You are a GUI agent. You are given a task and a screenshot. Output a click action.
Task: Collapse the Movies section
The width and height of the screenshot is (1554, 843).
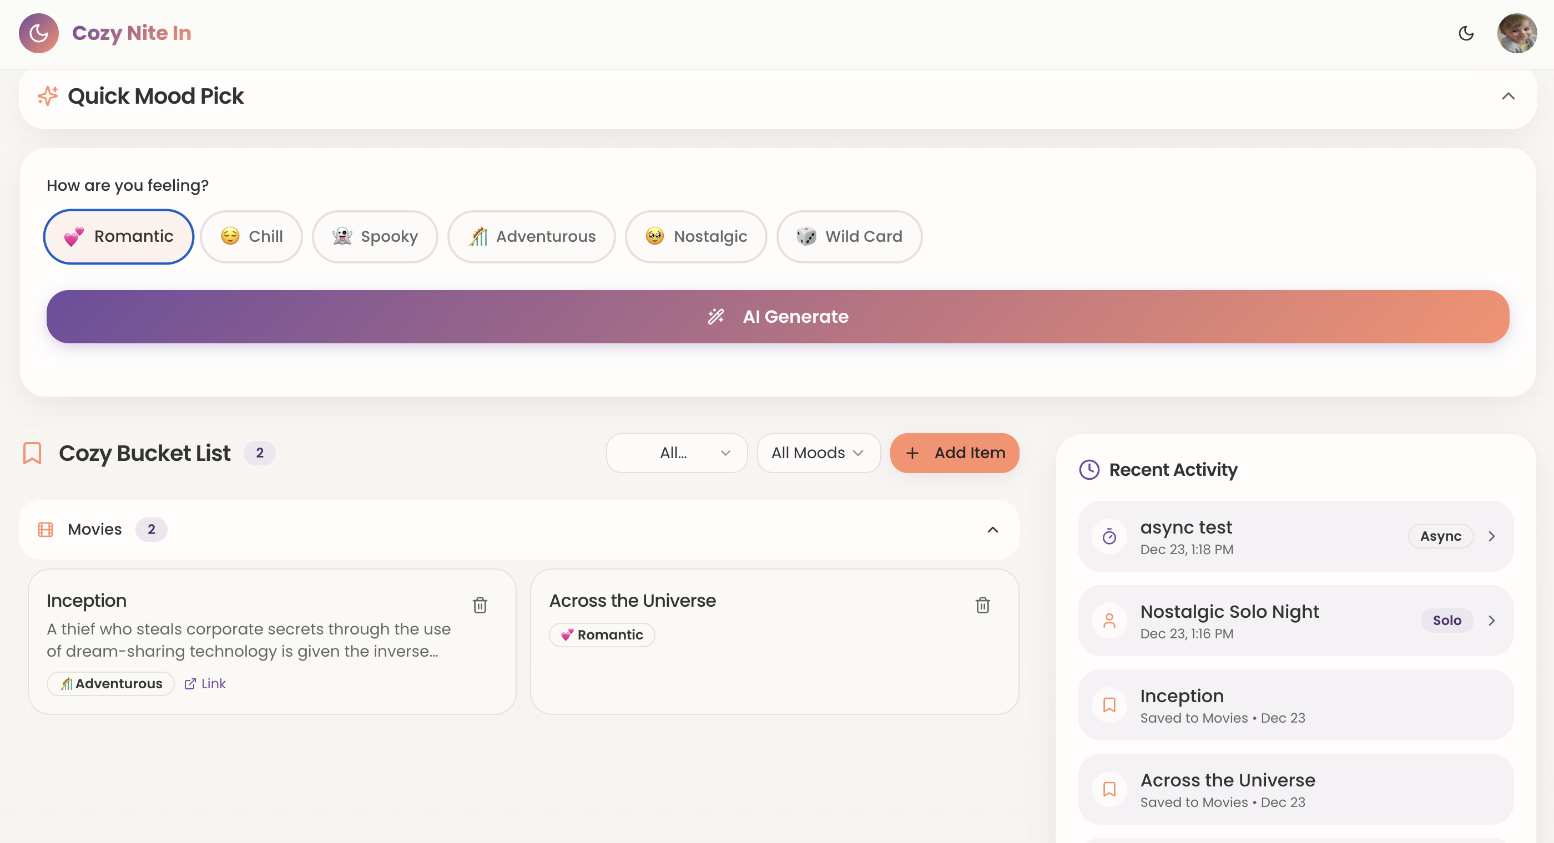pyautogui.click(x=993, y=530)
